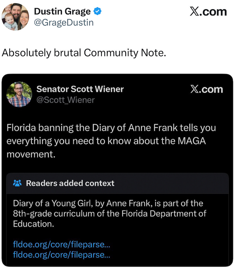Open Senator Scott Wiener's profile picture
The image size is (235, 268).
point(19,94)
